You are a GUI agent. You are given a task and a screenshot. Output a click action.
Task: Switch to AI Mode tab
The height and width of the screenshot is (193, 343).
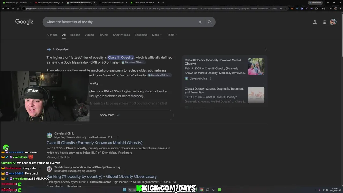[52, 35]
